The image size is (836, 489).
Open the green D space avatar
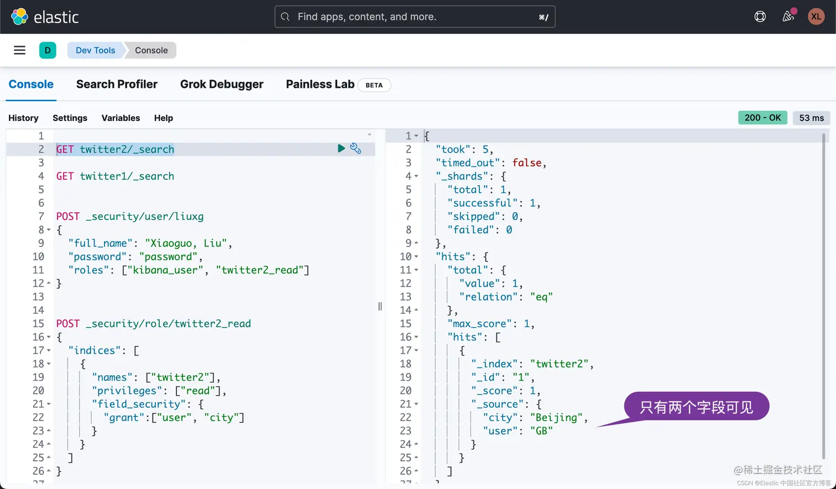click(x=48, y=50)
